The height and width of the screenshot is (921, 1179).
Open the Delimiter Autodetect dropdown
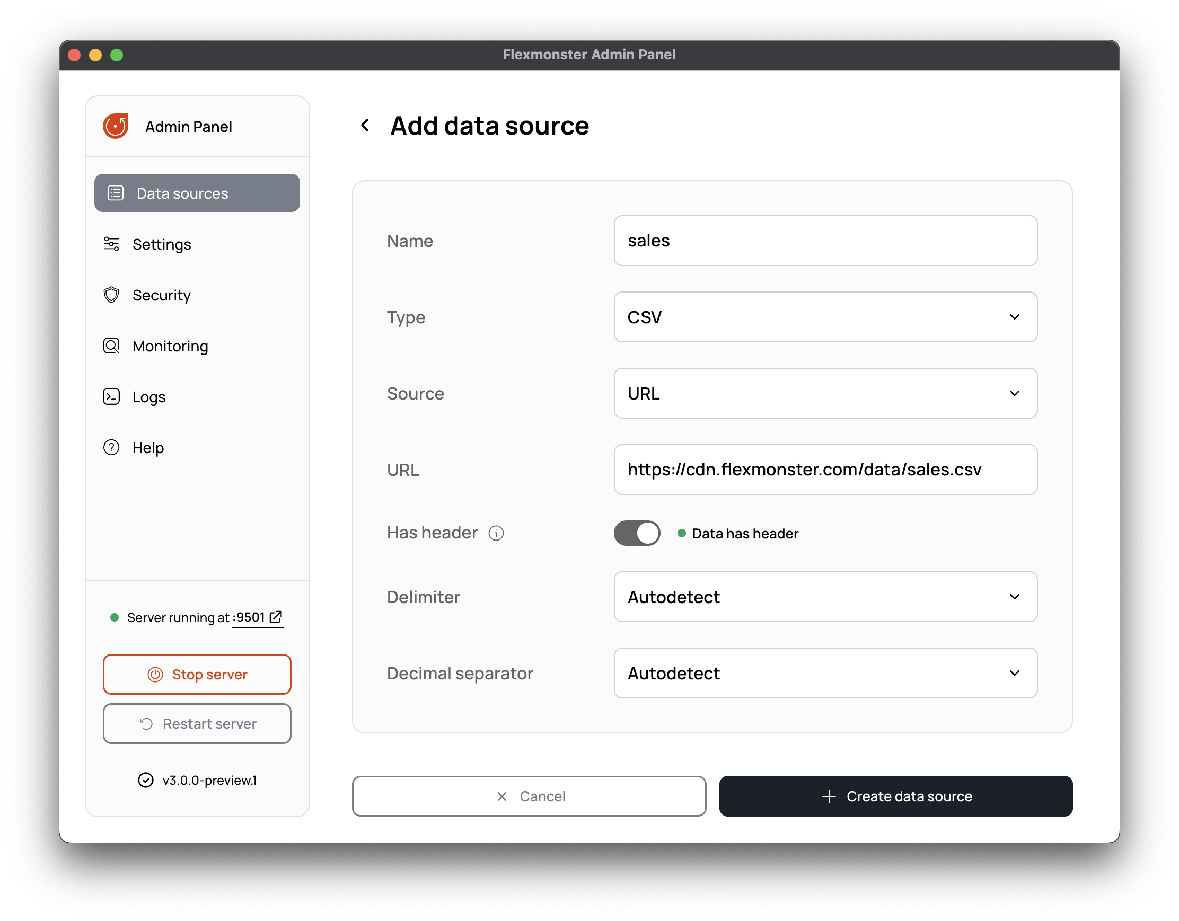point(825,597)
